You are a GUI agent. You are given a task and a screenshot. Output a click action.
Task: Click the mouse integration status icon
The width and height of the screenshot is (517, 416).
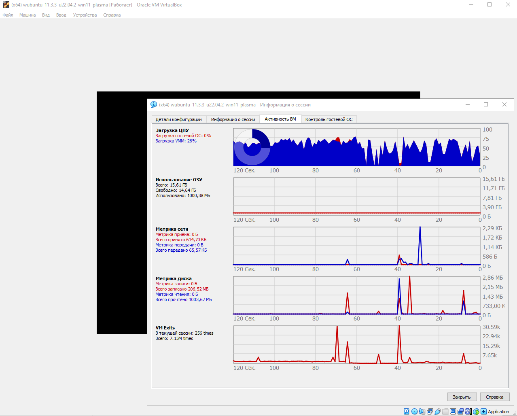476,412
